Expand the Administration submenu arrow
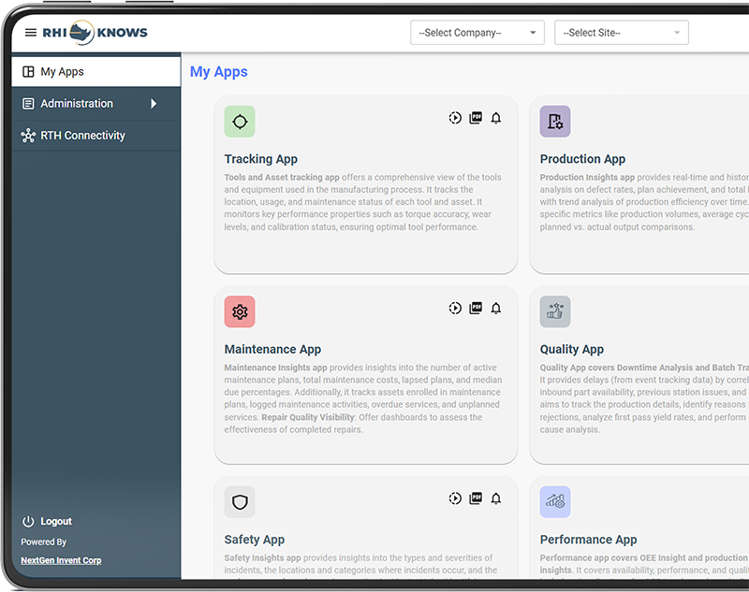The height and width of the screenshot is (592, 749). (x=154, y=104)
